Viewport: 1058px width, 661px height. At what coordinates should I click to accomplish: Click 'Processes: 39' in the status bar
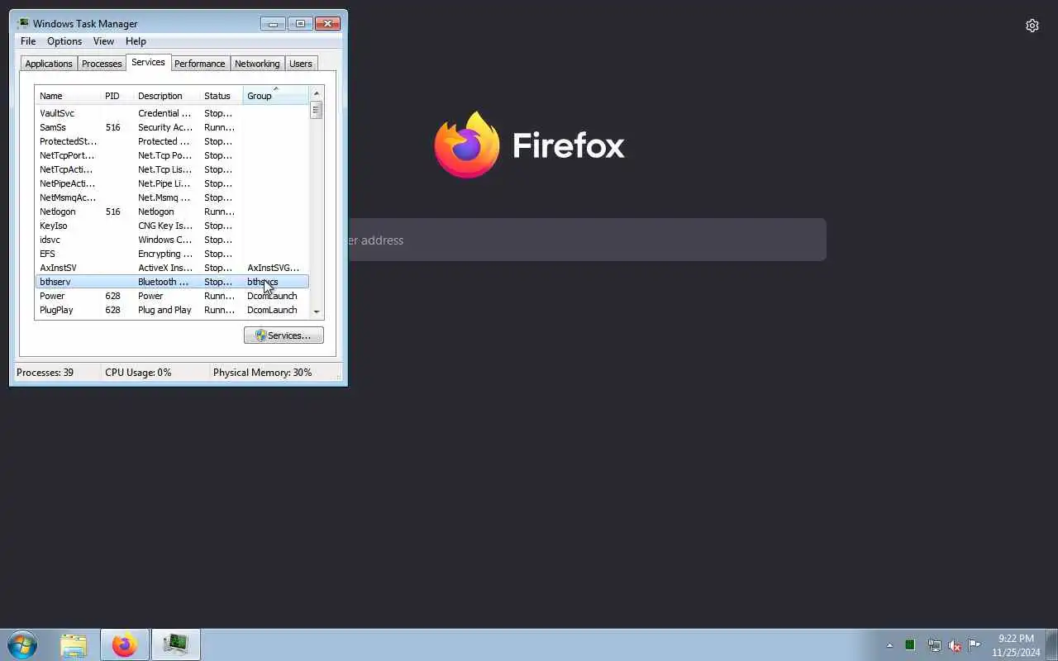click(x=45, y=373)
